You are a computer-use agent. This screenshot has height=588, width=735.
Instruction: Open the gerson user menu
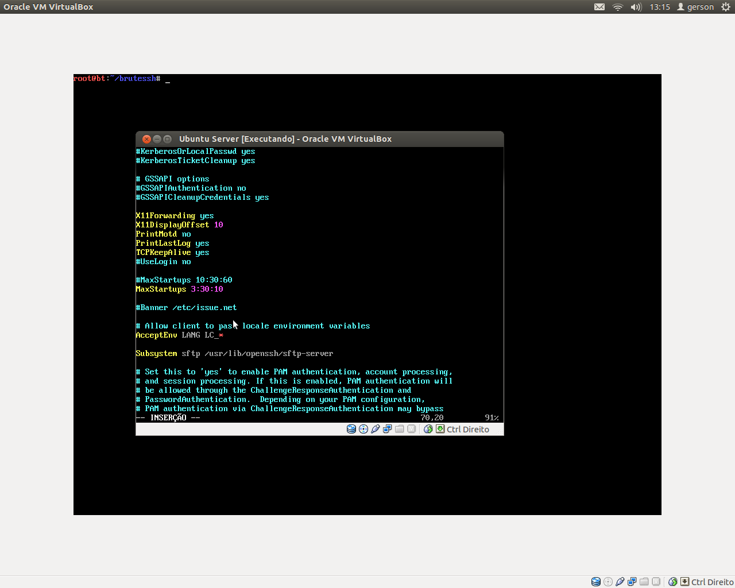coord(695,7)
